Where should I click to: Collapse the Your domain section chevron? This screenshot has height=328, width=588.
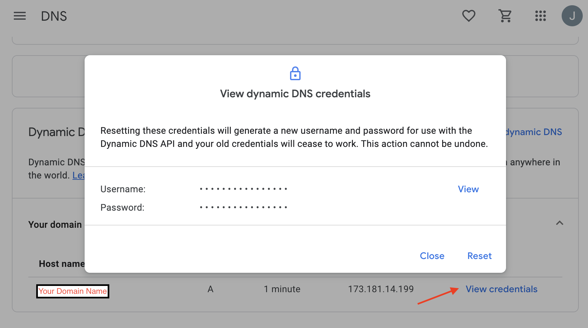point(559,223)
